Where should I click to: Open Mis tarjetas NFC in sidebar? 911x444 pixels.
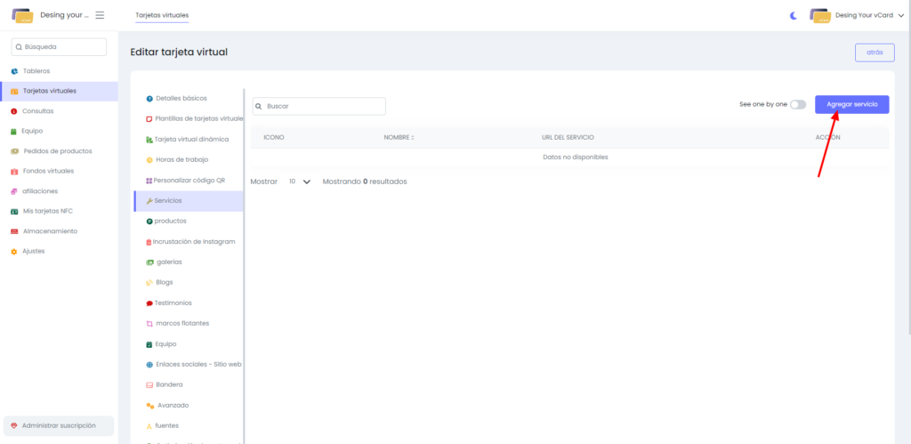(x=47, y=211)
